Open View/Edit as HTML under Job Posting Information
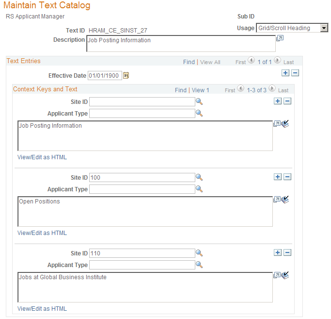This screenshot has height=319, width=331. click(x=42, y=157)
